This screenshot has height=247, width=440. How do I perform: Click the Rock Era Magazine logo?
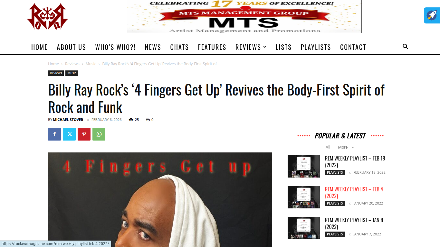click(x=47, y=16)
